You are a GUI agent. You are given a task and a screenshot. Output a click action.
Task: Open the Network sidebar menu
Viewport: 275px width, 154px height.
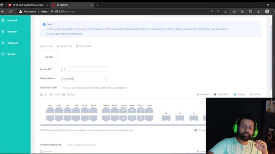[15, 21]
